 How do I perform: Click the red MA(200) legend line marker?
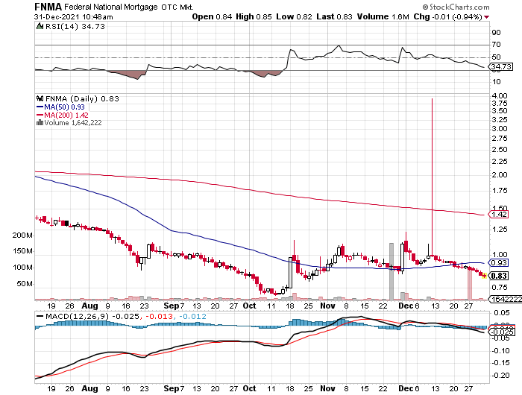[x=40, y=115]
